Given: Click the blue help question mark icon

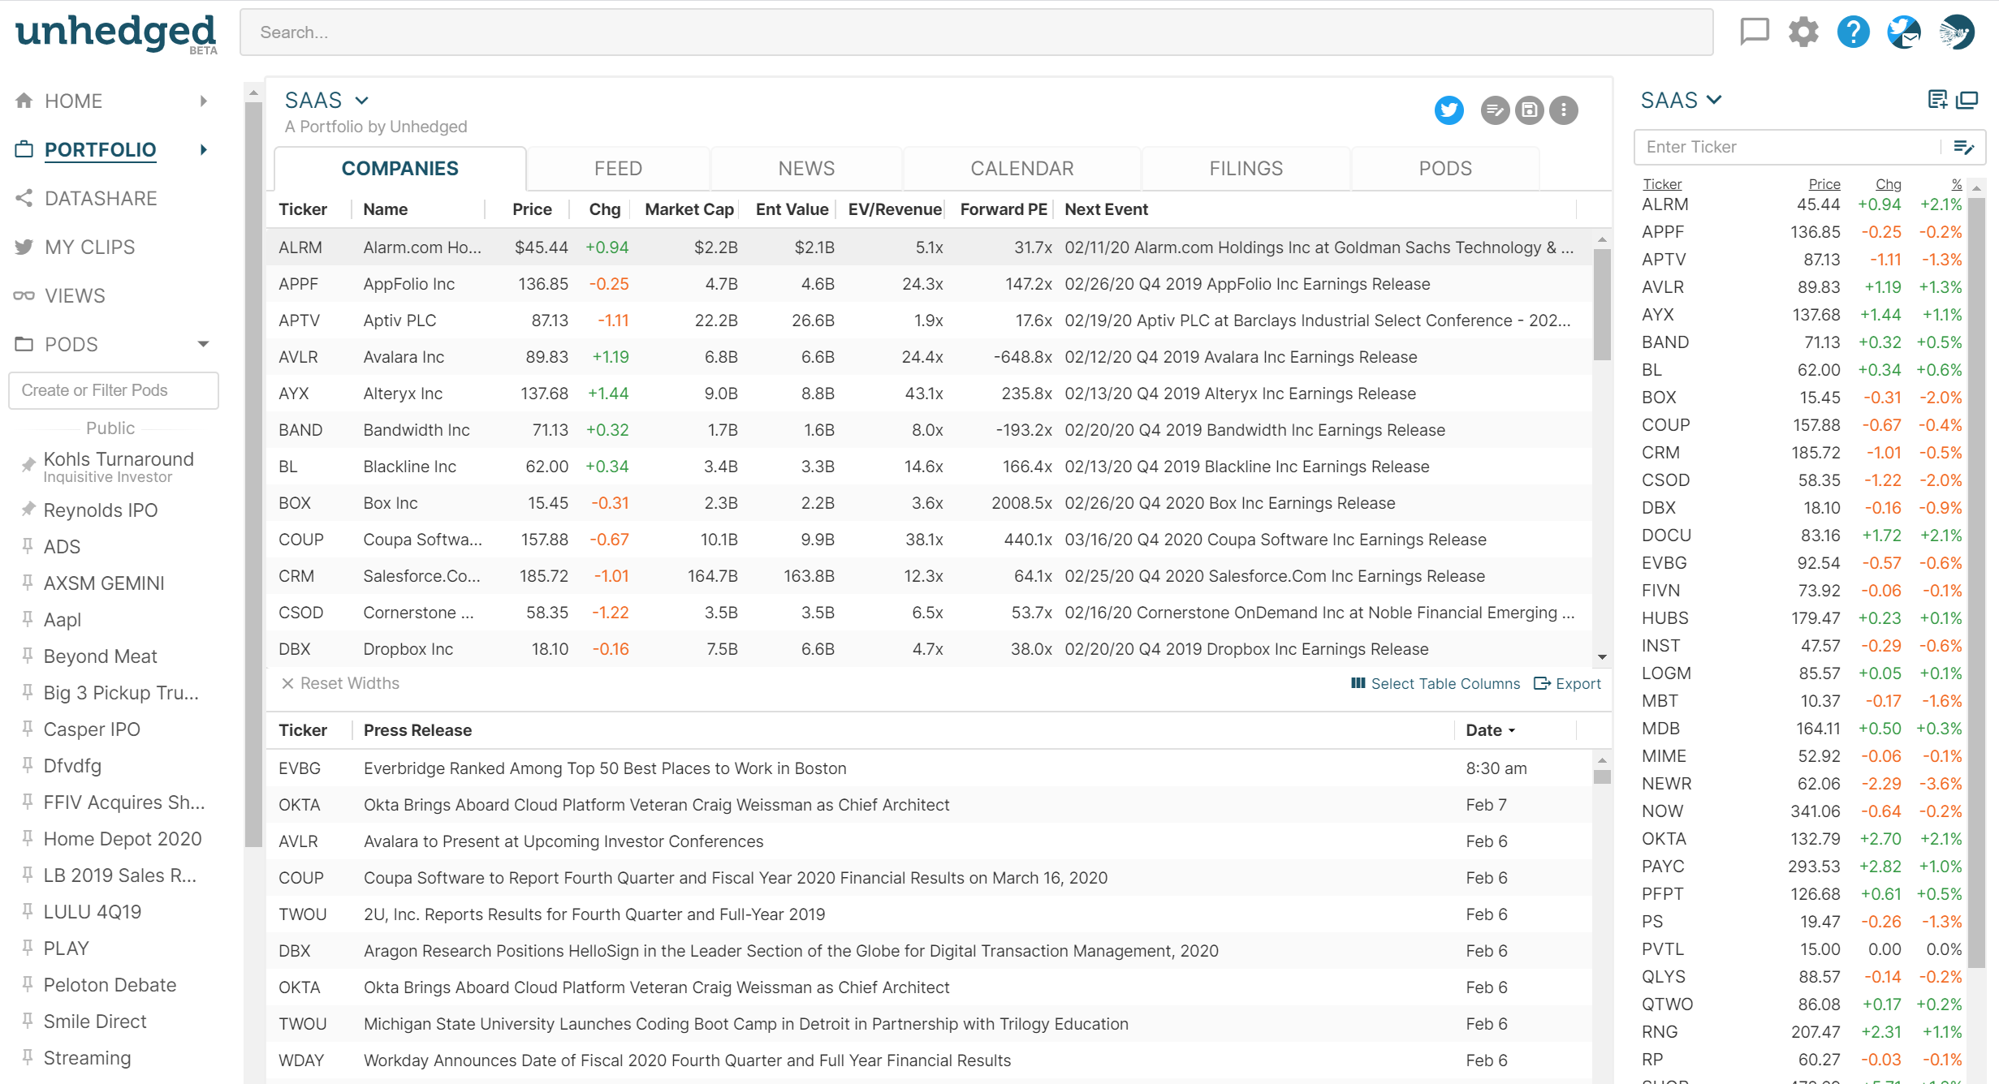Looking at the screenshot, I should click(1853, 32).
